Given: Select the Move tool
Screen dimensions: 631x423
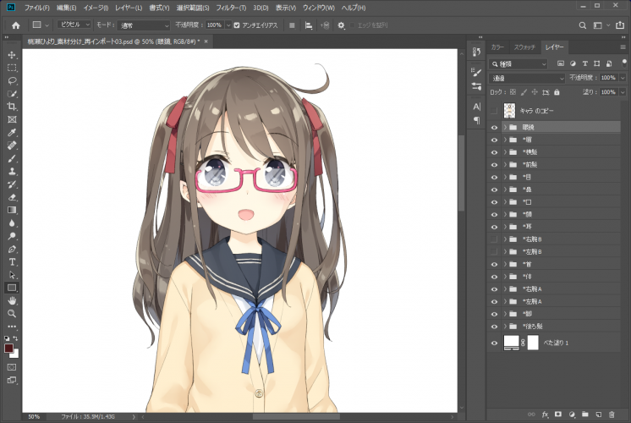Looking at the screenshot, I should [12, 54].
